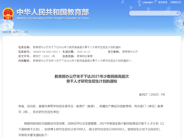Click the chevron beside Languages

(x=155, y=2)
